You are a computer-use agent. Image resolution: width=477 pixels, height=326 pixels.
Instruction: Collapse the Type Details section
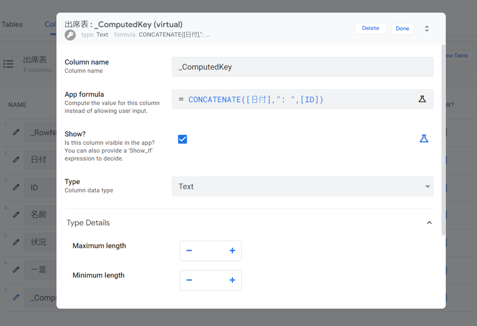coord(429,223)
